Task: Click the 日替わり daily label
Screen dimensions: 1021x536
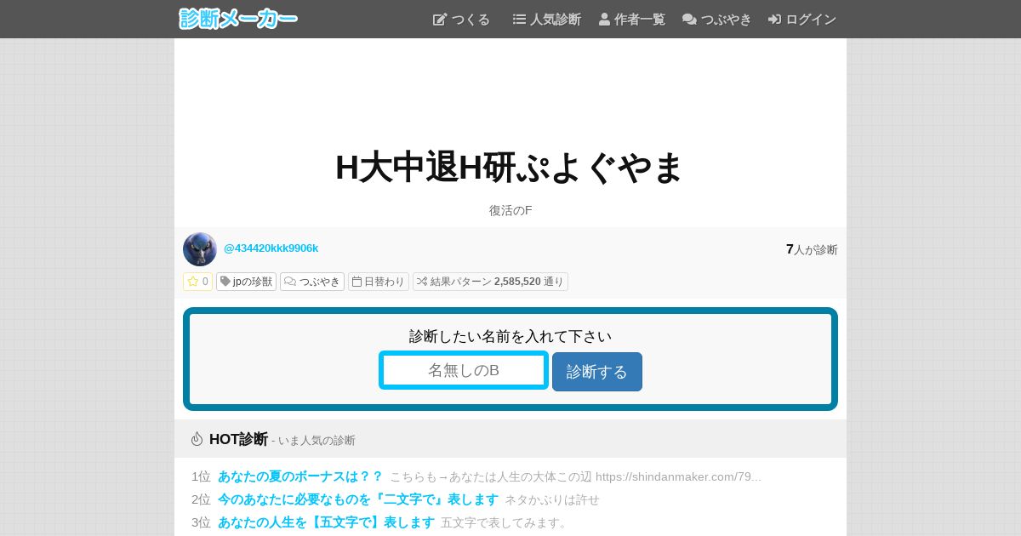Action: point(379,282)
